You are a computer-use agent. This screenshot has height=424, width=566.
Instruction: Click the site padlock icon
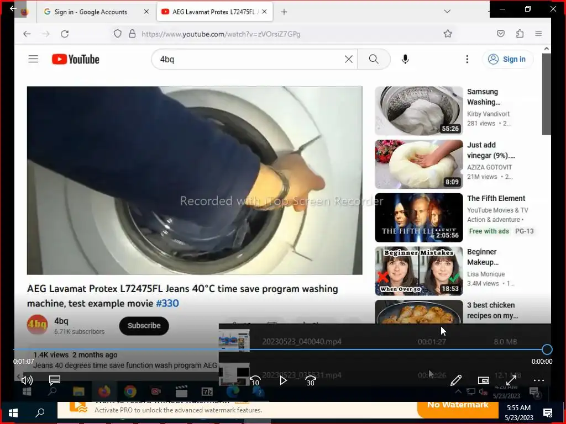click(133, 34)
